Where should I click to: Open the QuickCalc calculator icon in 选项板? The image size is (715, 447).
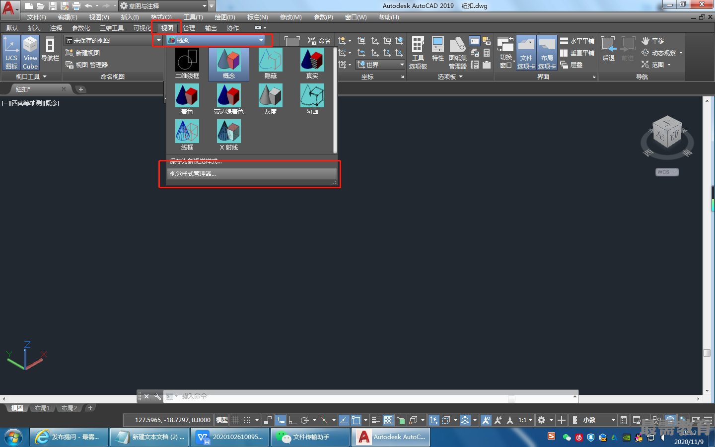coord(487,53)
